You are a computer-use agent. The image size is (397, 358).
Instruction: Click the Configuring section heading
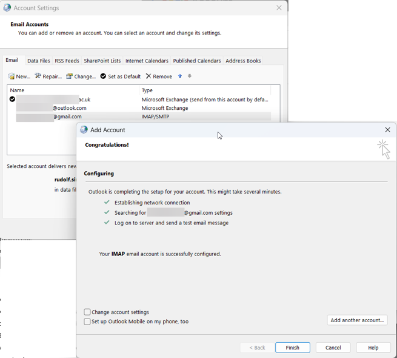(99, 174)
